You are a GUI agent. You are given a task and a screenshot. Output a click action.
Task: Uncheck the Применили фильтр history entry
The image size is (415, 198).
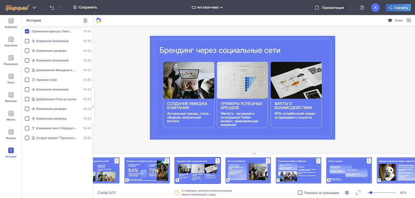[27, 31]
